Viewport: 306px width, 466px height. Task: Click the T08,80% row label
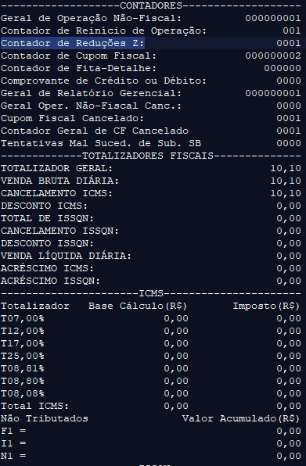[x=23, y=381]
